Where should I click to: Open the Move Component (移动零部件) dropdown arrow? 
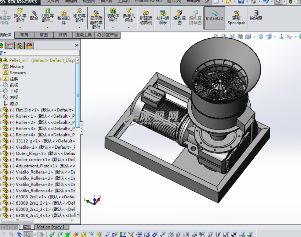pyautogui.click(x=79, y=26)
